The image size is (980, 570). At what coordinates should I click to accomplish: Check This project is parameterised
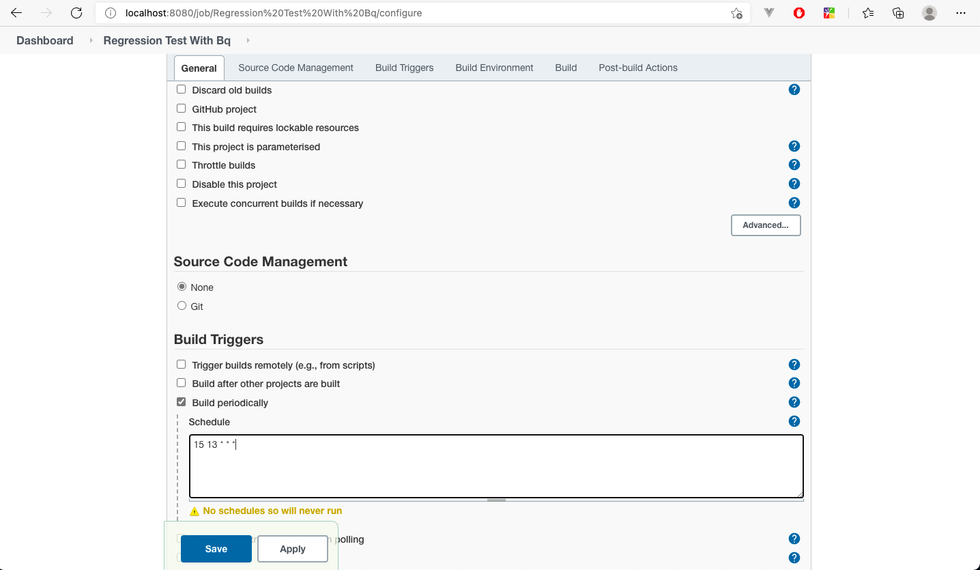click(x=182, y=146)
